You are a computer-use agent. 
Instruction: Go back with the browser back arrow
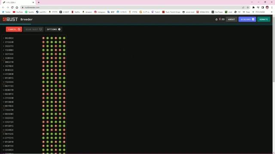[3, 8]
